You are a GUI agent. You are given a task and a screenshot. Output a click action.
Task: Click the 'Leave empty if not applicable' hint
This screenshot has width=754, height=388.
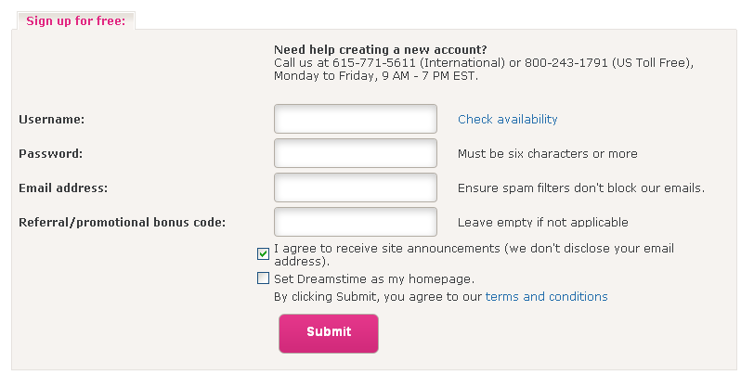click(x=542, y=223)
